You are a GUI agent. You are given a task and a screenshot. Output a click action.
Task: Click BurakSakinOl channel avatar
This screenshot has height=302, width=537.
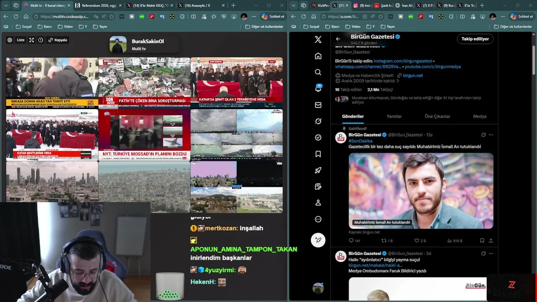[x=118, y=44]
